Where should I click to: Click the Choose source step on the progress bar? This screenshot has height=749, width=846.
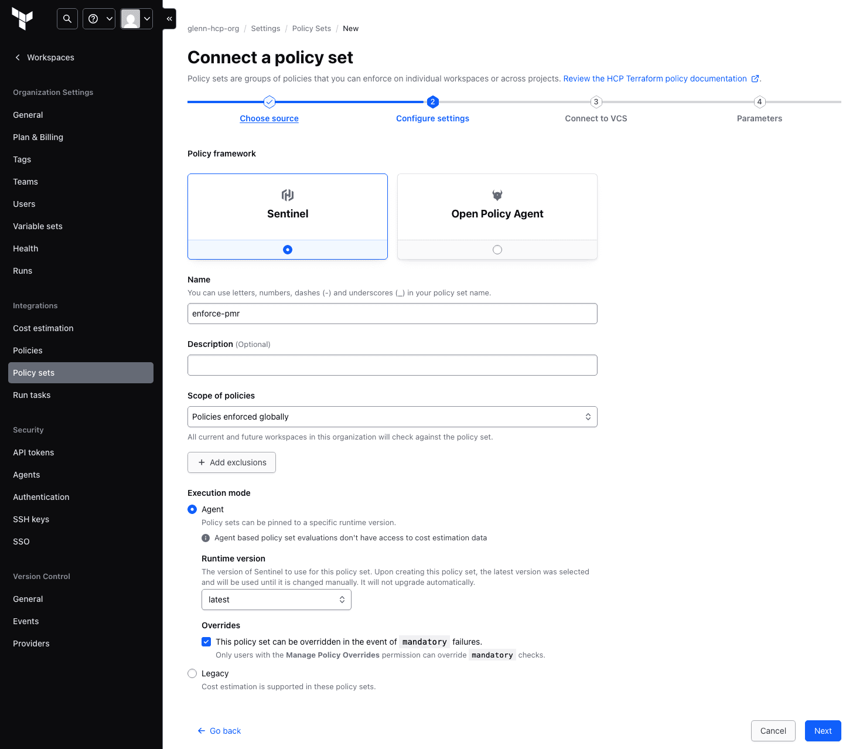coord(269,118)
